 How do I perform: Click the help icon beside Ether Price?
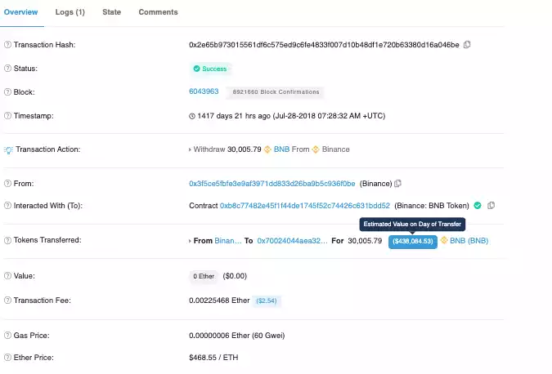click(7, 358)
